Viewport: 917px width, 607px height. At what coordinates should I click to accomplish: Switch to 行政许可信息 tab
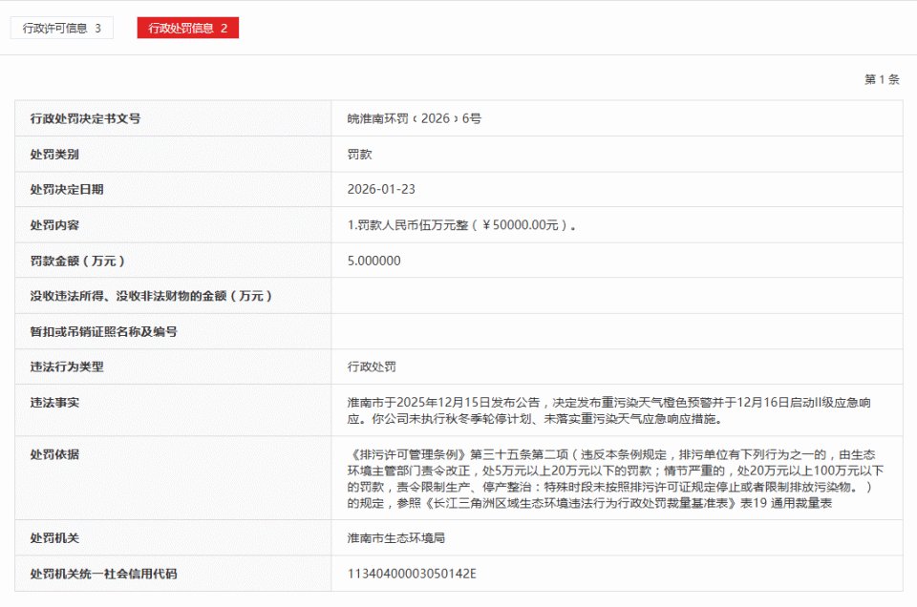pyautogui.click(x=61, y=28)
